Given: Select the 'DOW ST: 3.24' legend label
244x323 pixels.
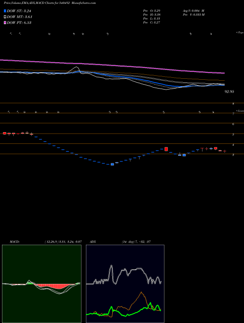Looking at the screenshot, I should [20, 11].
